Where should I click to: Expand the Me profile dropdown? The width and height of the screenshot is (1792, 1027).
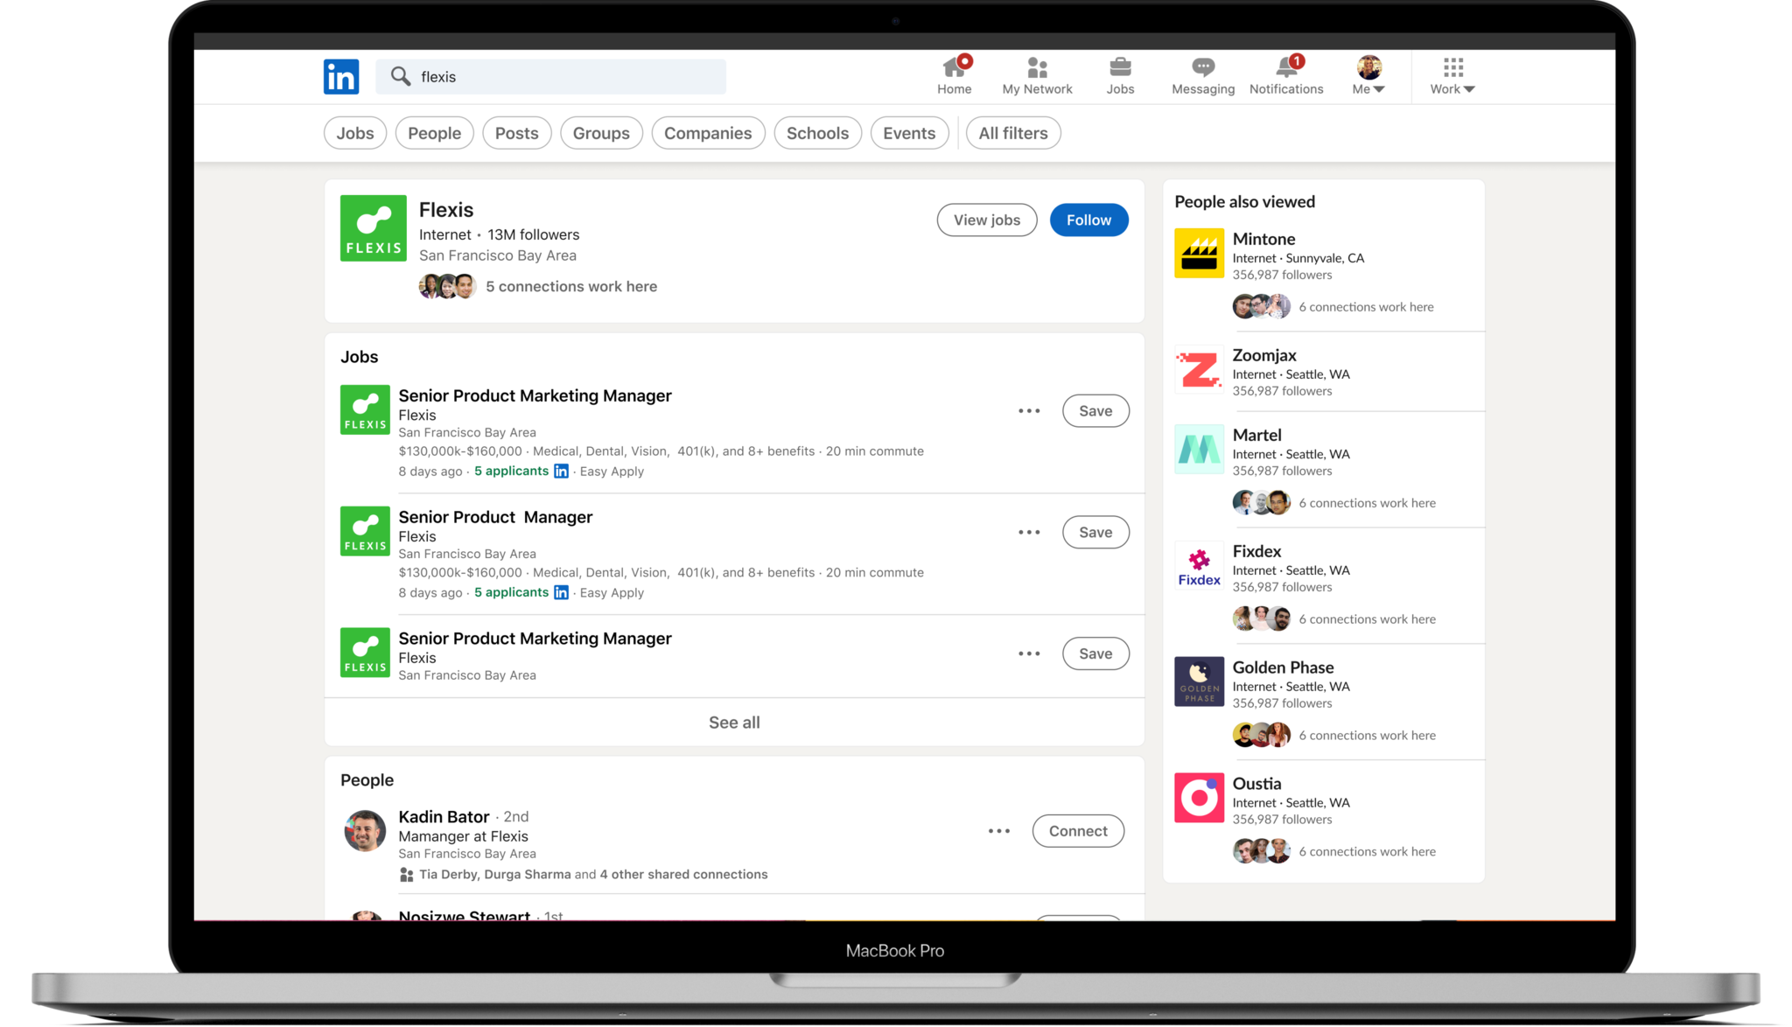click(x=1368, y=76)
